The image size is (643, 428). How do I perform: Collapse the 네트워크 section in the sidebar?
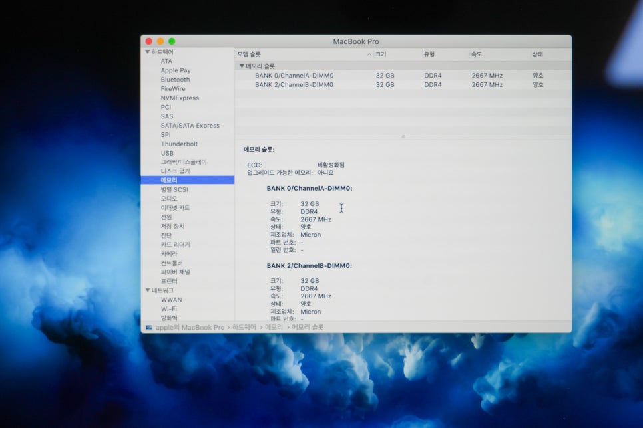coord(148,290)
